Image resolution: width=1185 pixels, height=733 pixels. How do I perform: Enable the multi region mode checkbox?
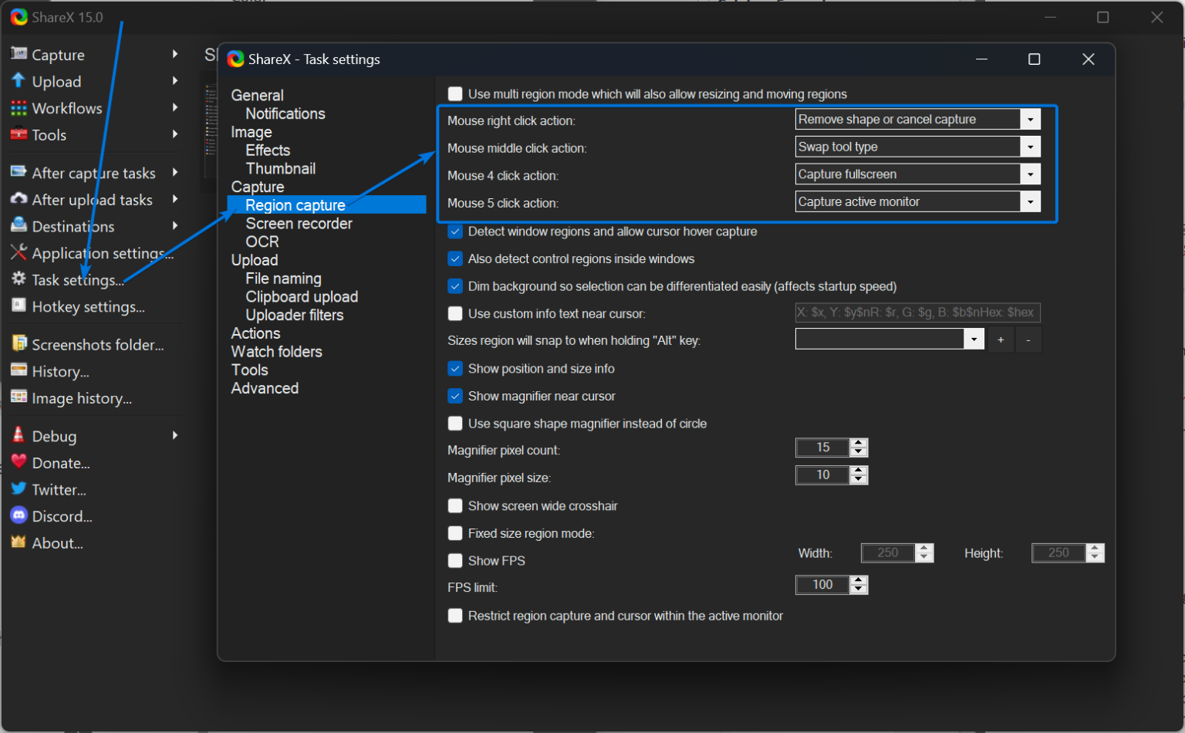[x=455, y=93]
